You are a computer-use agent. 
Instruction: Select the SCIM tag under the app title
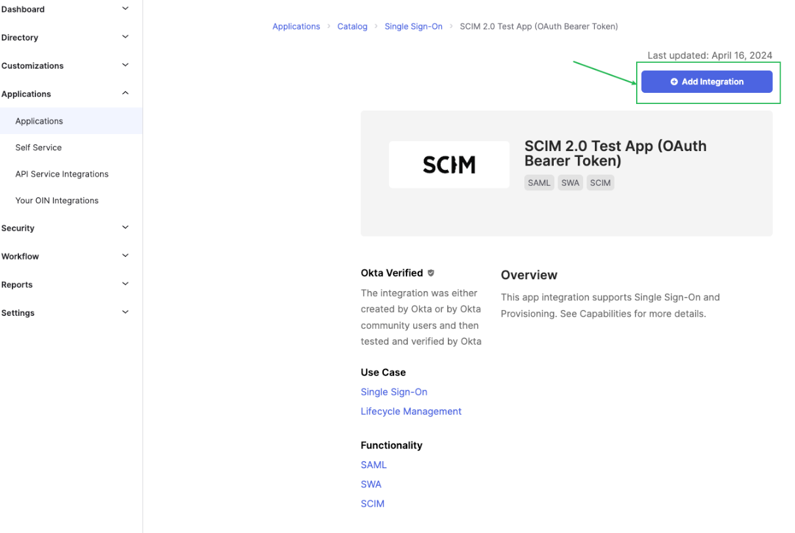coord(600,182)
